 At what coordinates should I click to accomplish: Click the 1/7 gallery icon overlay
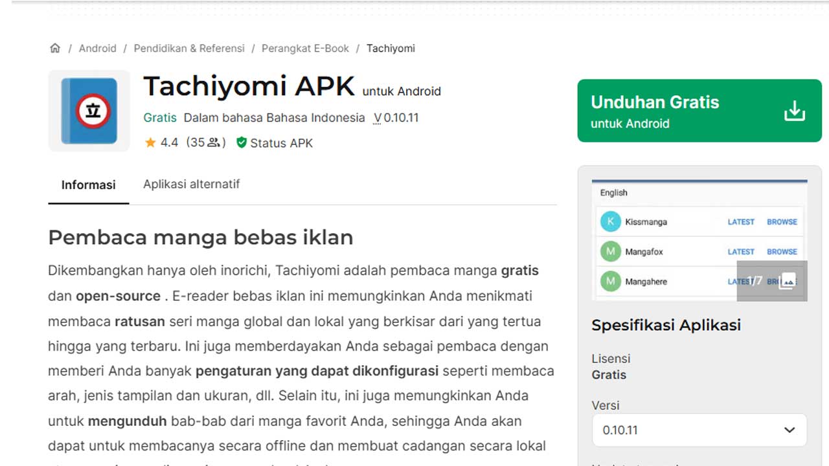point(772,281)
